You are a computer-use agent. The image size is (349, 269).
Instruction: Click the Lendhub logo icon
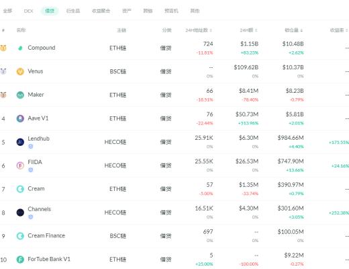(20, 142)
